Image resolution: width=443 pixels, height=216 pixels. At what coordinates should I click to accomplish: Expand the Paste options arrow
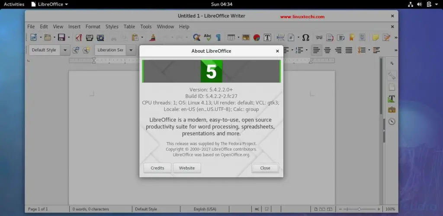point(142,37)
